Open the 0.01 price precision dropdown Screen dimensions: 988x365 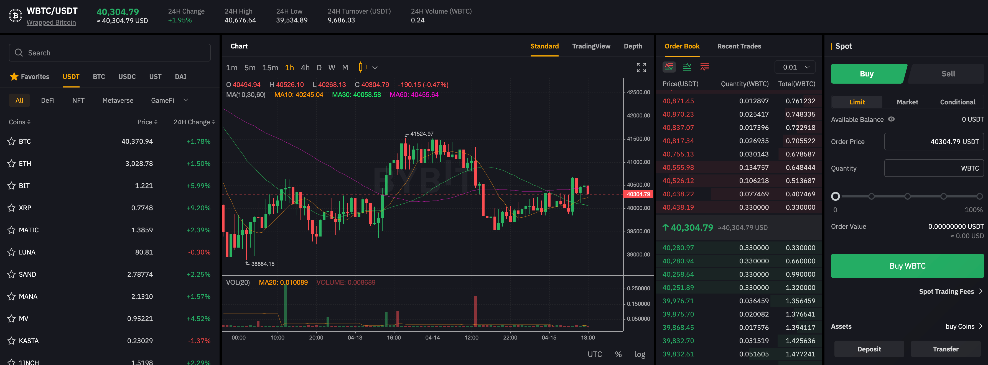coord(795,67)
